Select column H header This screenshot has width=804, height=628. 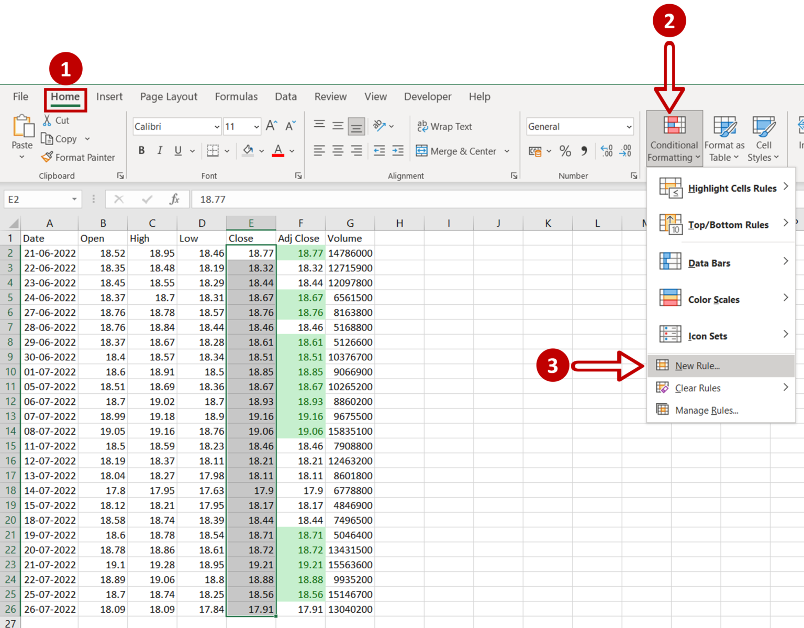point(399,223)
